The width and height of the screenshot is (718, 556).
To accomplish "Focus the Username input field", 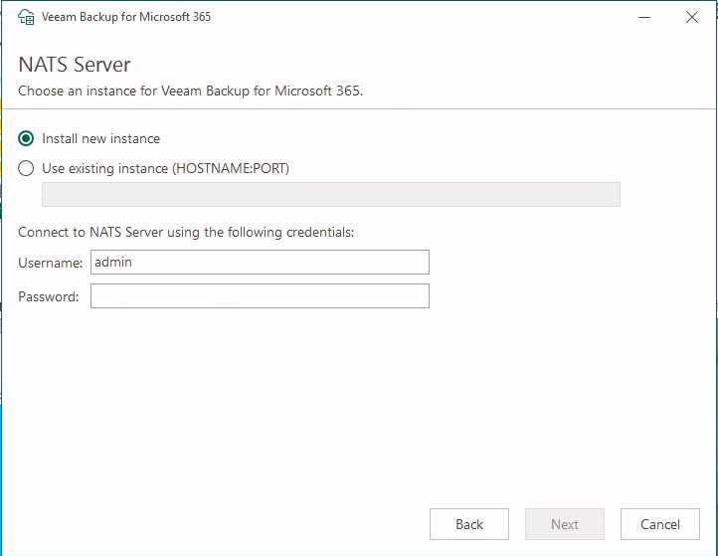I will tap(260, 262).
